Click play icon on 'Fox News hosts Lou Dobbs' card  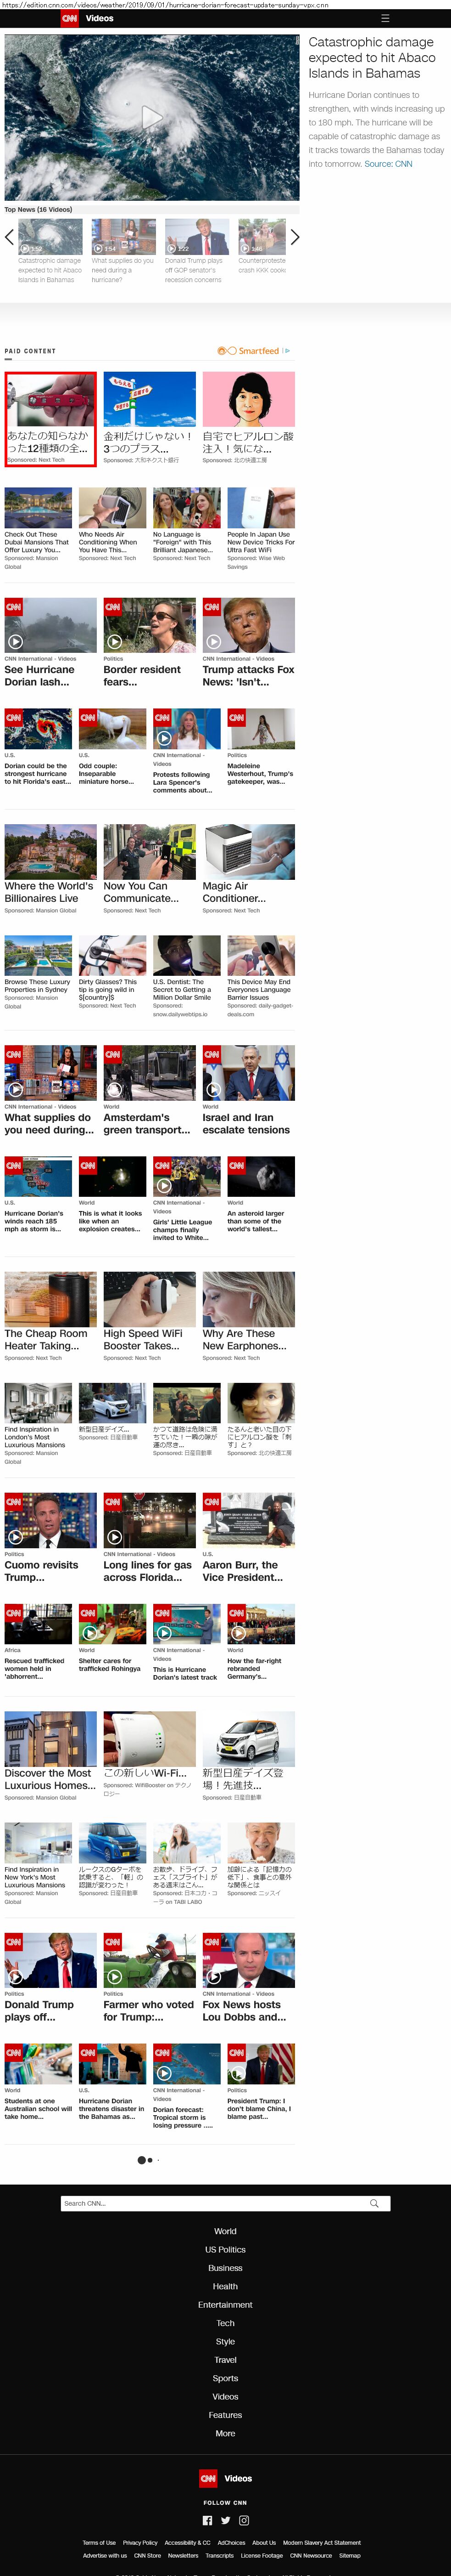(213, 1977)
